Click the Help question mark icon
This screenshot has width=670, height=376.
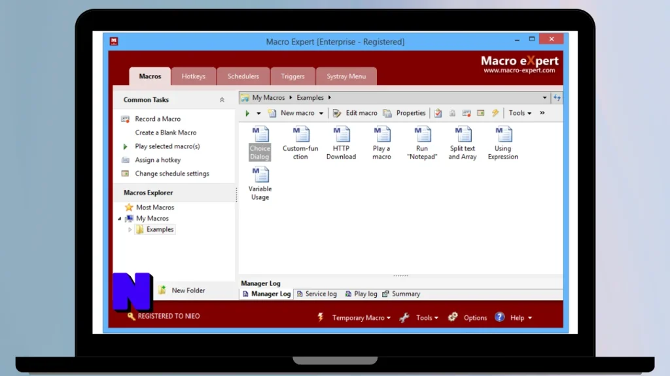[499, 317]
